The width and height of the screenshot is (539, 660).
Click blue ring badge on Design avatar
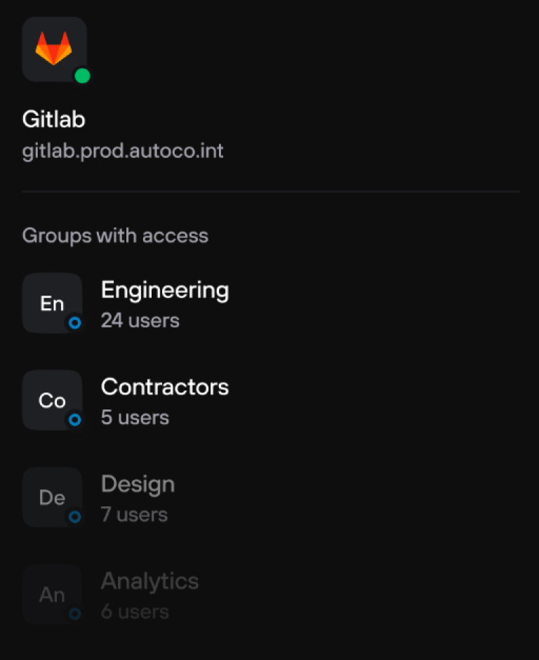[74, 517]
